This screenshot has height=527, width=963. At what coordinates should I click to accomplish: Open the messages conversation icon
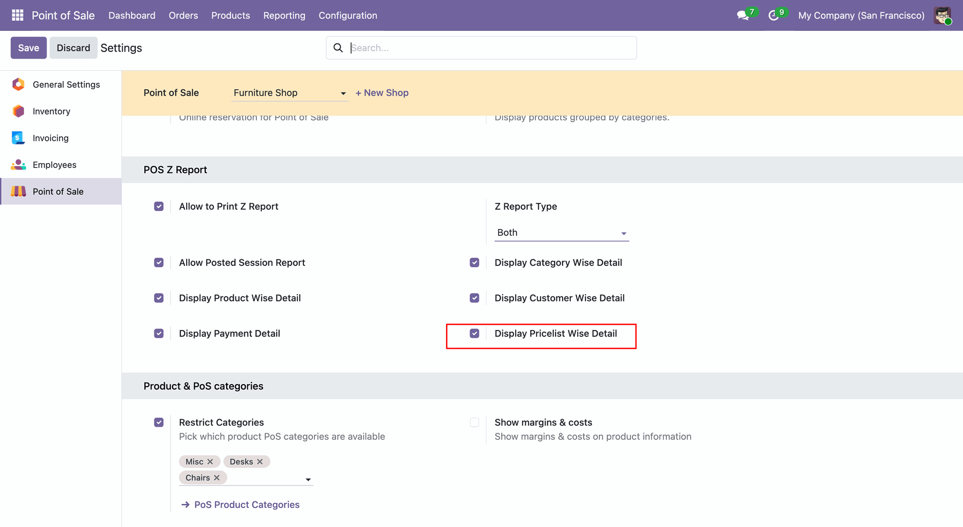743,16
